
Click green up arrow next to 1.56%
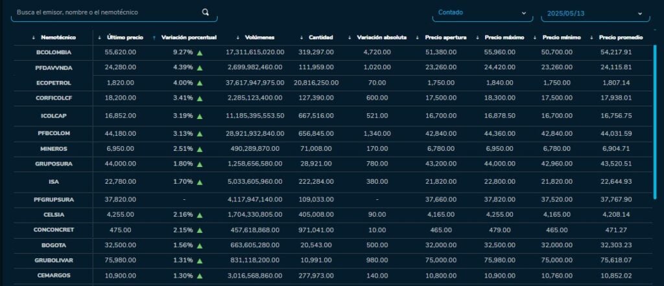[200, 245]
